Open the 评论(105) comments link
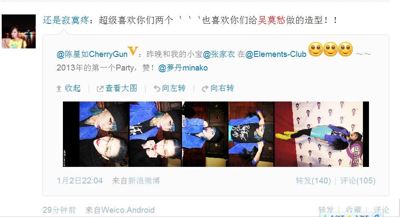 point(358,181)
